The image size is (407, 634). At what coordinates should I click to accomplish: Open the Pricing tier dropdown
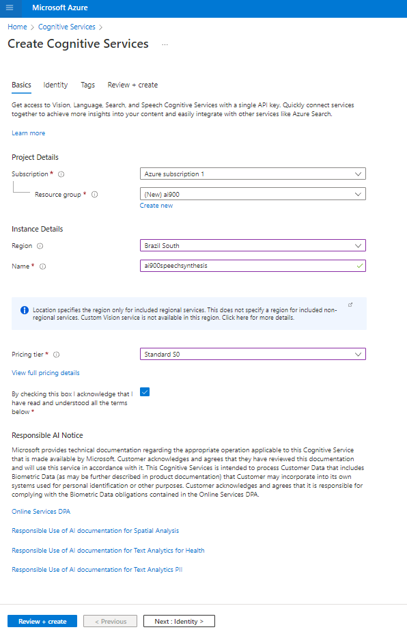359,354
